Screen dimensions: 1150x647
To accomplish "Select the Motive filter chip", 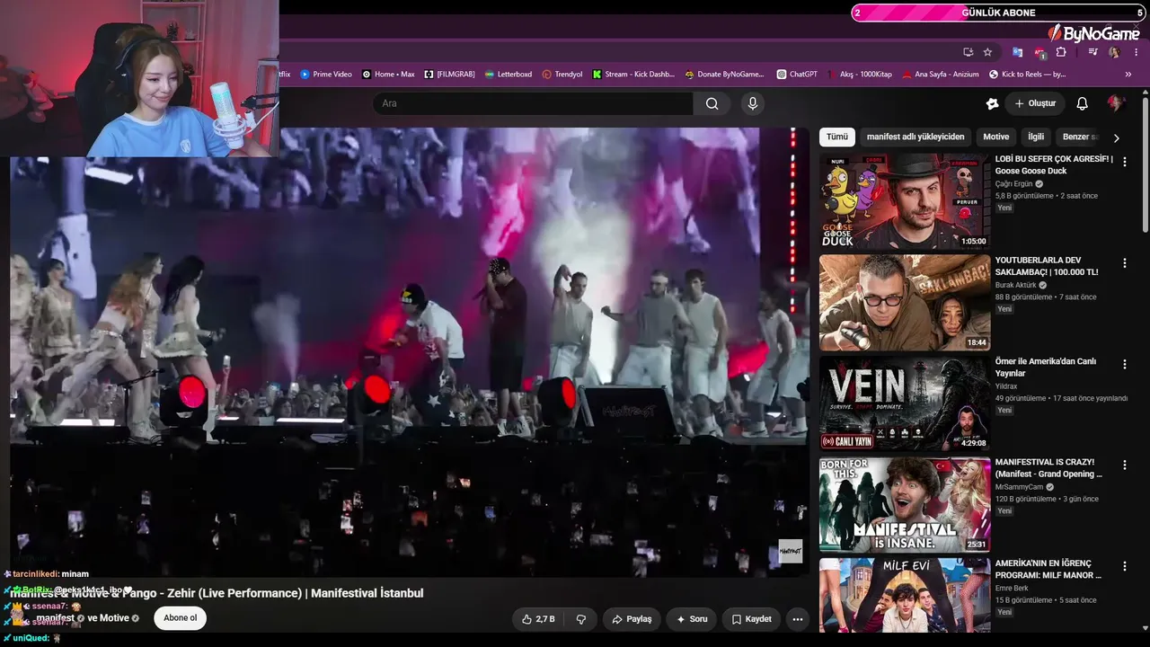I will pyautogui.click(x=995, y=137).
